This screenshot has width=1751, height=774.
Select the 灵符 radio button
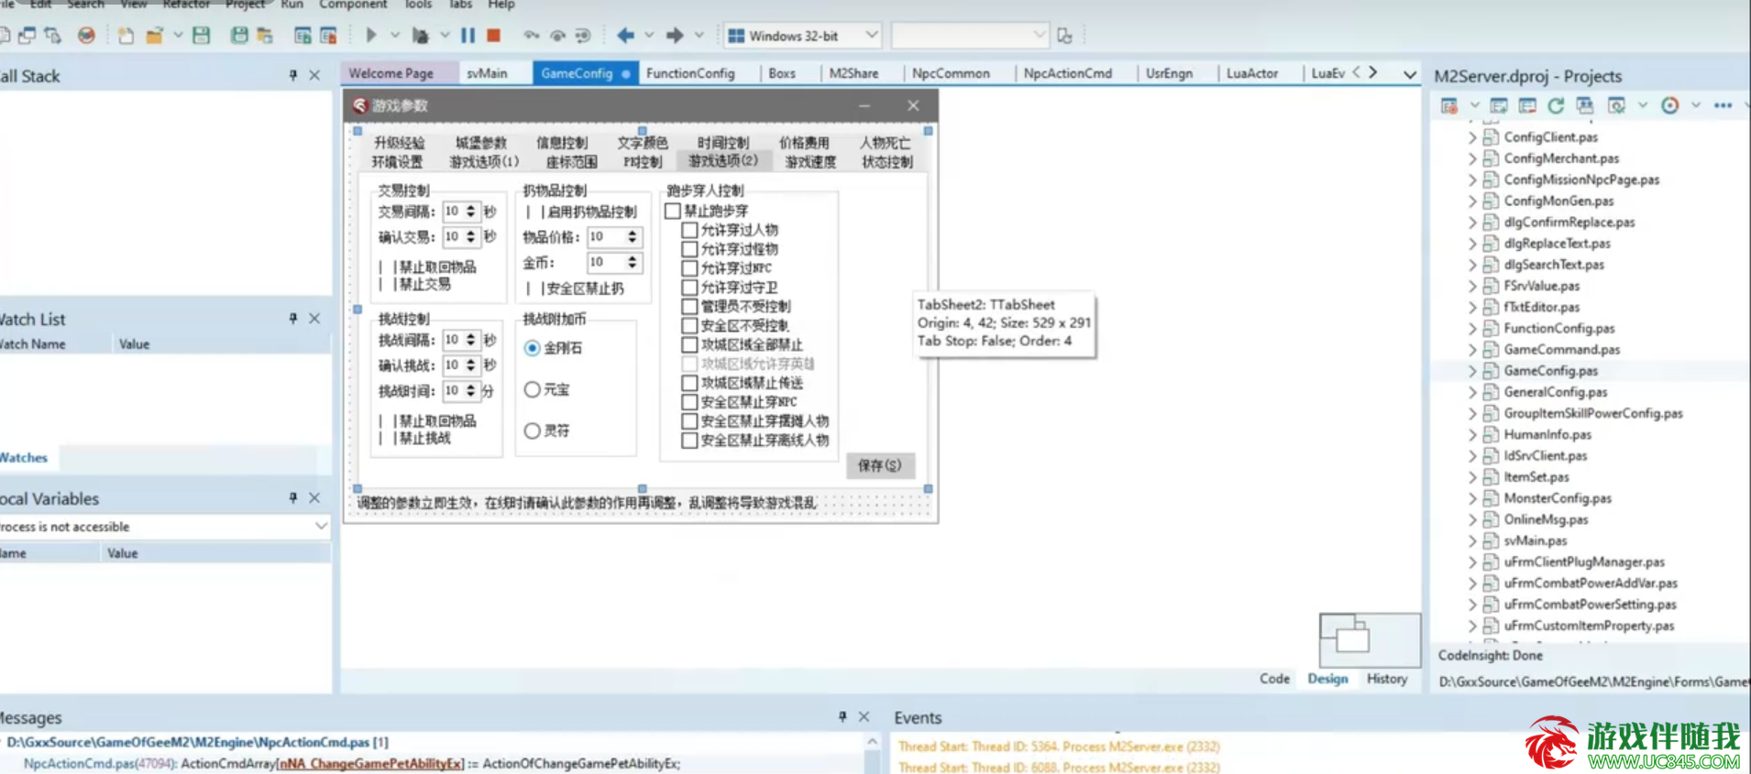click(x=532, y=431)
